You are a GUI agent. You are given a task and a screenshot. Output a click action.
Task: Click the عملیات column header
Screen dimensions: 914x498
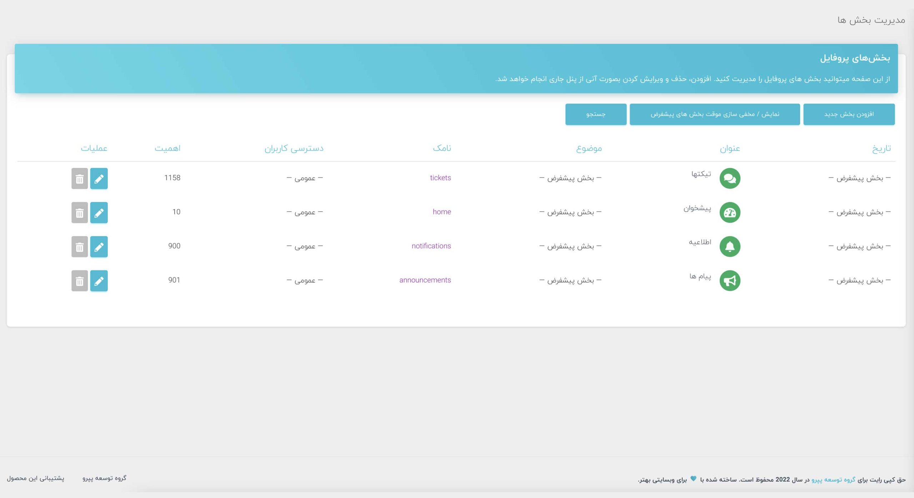point(94,148)
